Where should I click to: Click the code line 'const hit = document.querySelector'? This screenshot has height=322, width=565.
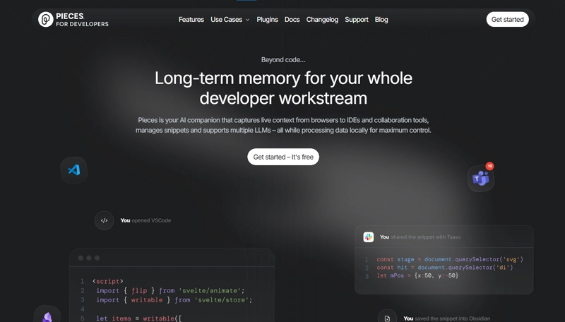pos(445,268)
